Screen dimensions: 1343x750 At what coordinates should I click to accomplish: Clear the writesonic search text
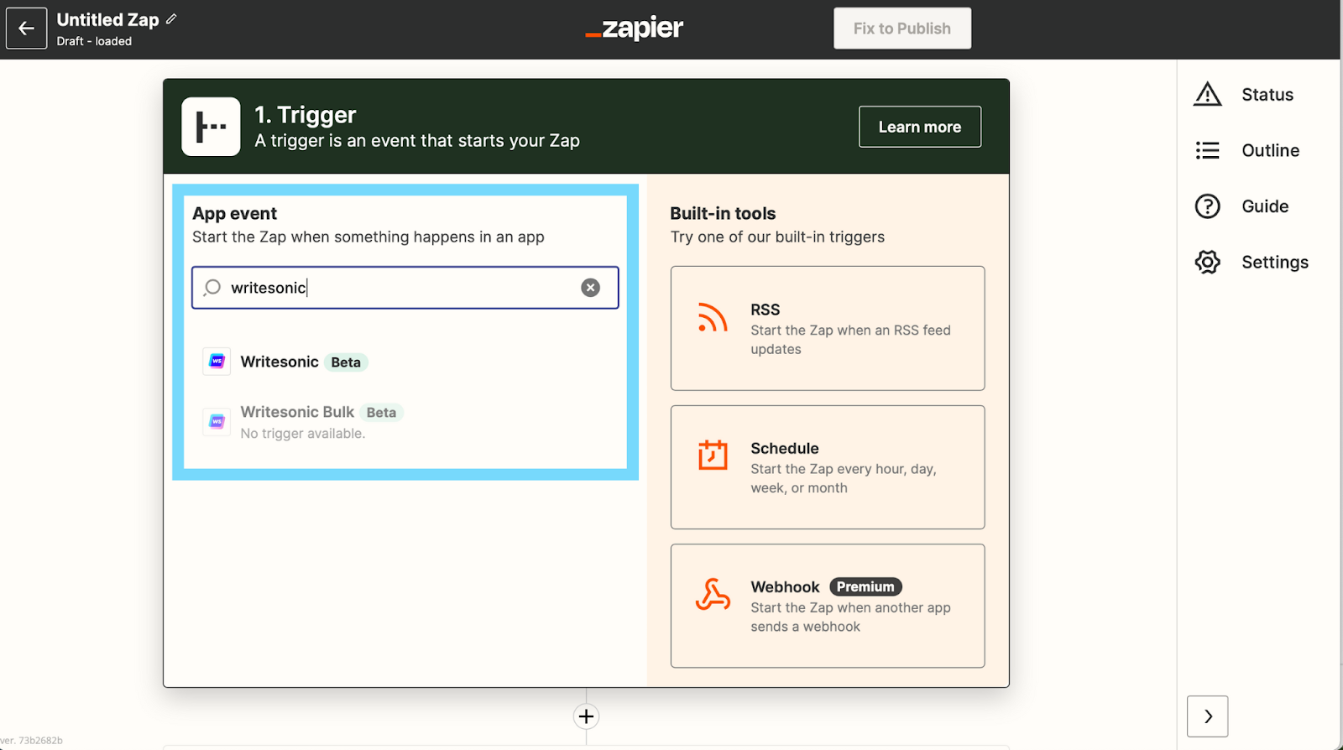coord(591,288)
